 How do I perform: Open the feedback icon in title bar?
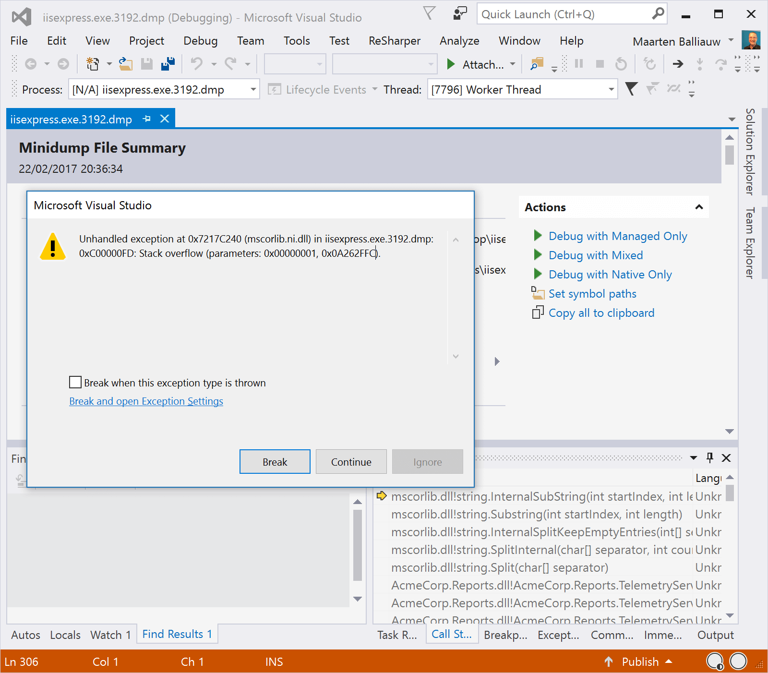click(460, 13)
